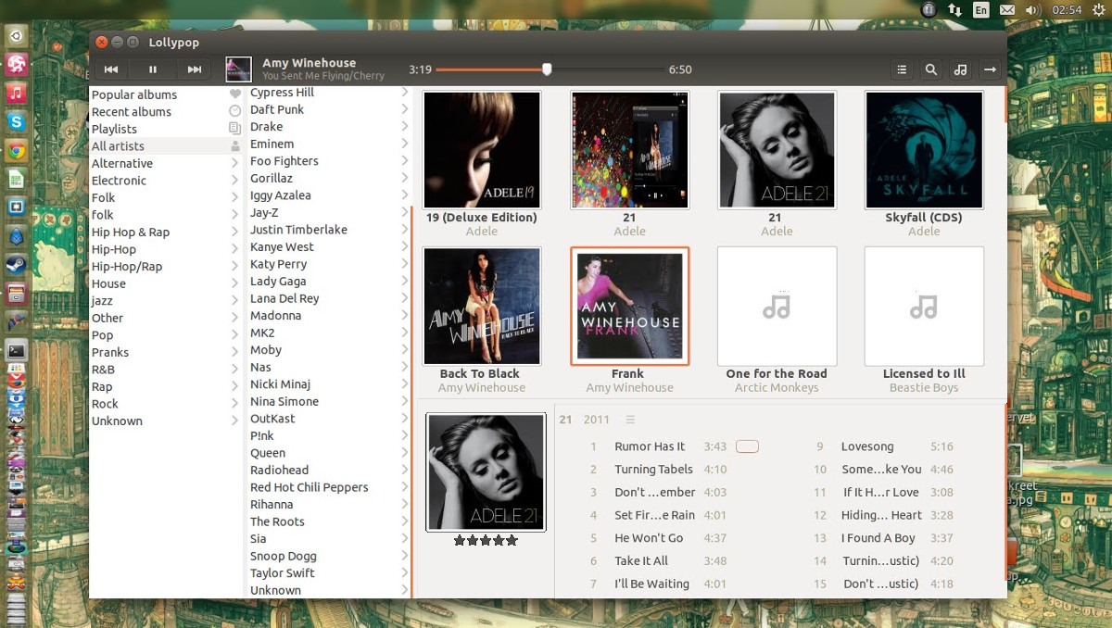Click the orange artist list scrollbar

point(411,400)
